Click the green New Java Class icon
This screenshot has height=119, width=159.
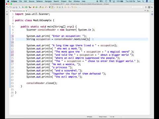point(36,7)
